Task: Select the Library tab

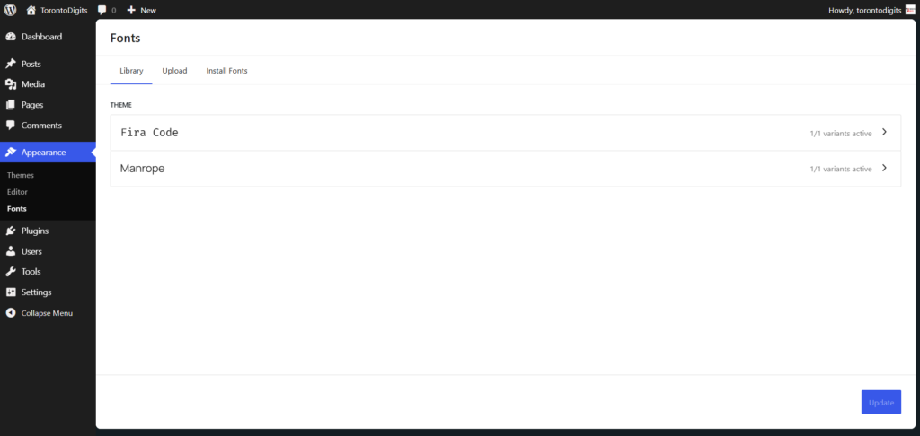Action: click(131, 71)
